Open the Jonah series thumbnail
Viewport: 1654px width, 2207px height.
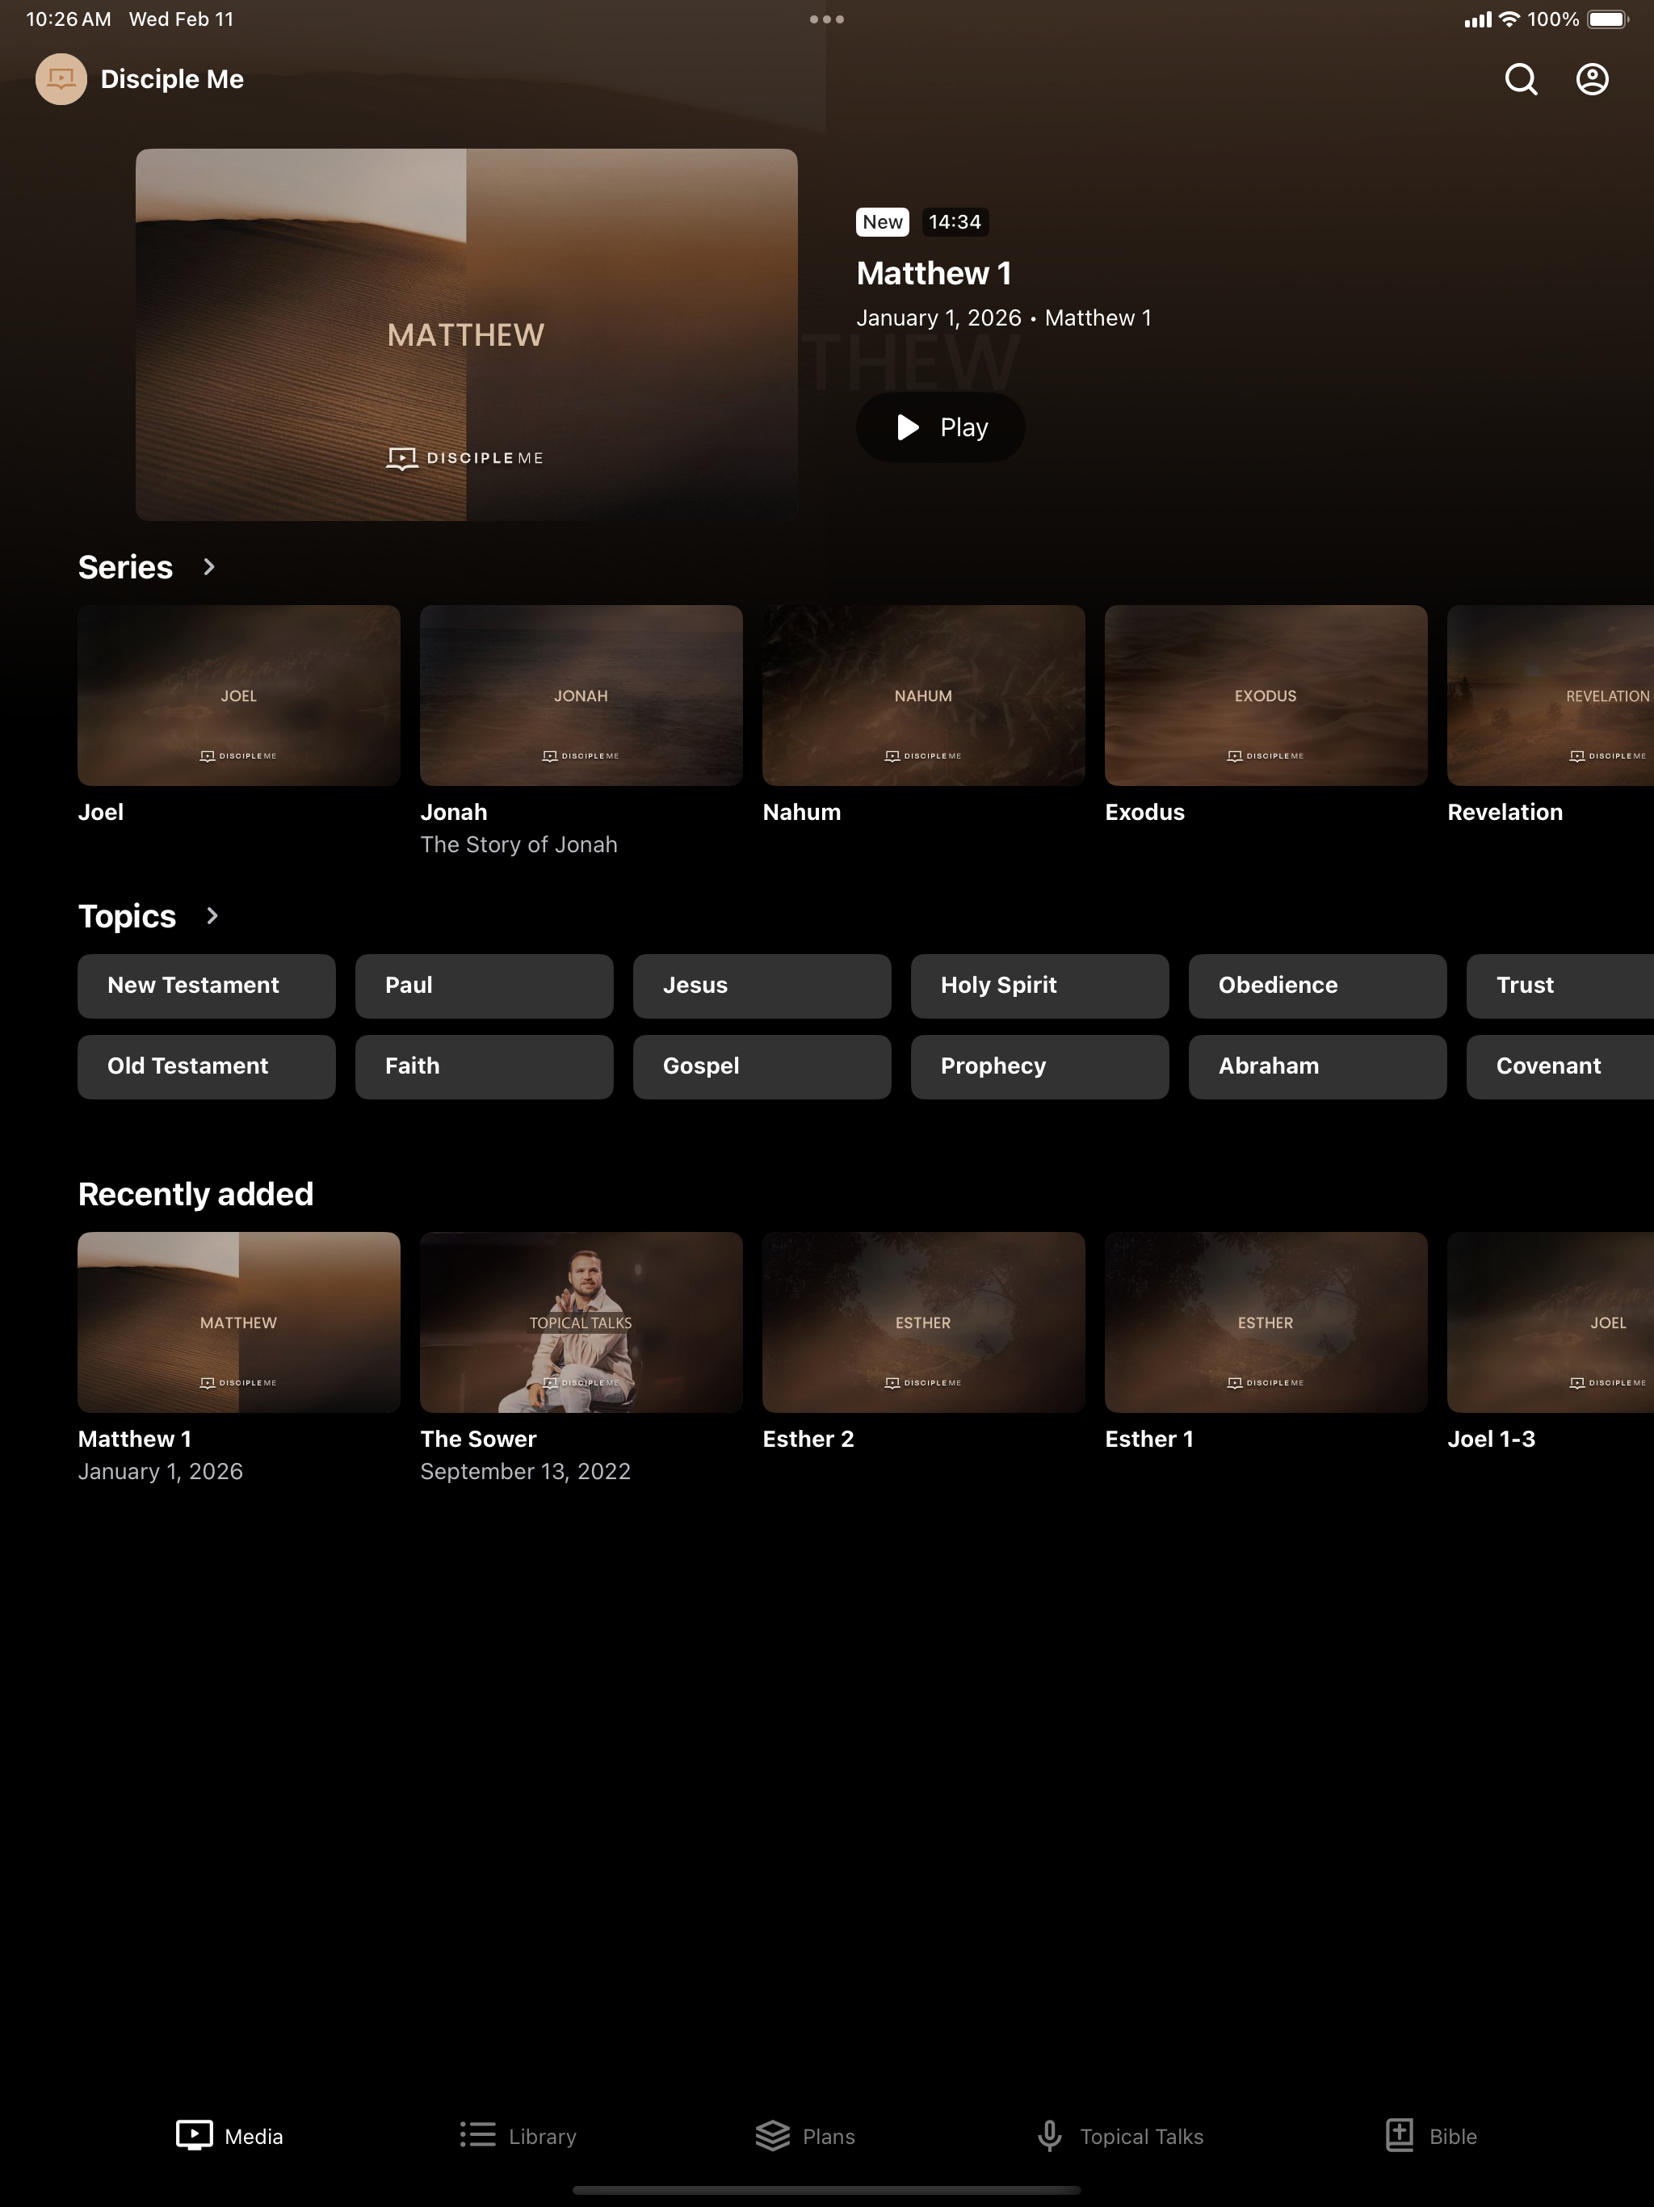tap(581, 696)
